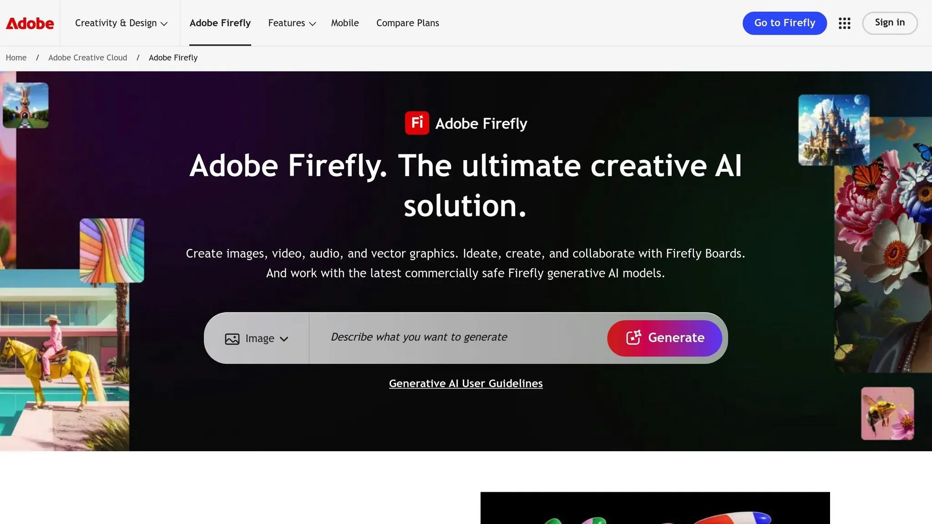
Task: Click the image type picture icon
Action: pyautogui.click(x=232, y=339)
